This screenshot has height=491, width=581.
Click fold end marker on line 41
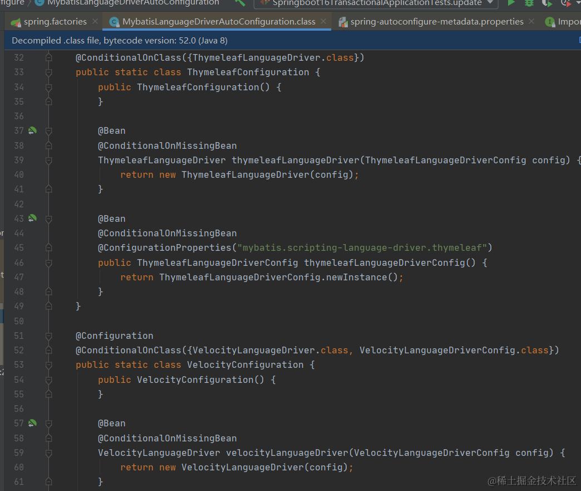point(48,189)
